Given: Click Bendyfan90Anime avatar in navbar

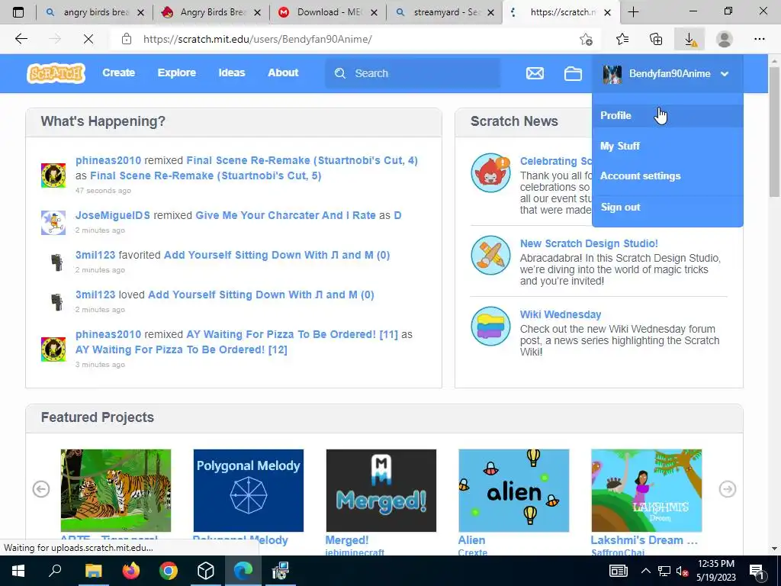Looking at the screenshot, I should pos(612,74).
